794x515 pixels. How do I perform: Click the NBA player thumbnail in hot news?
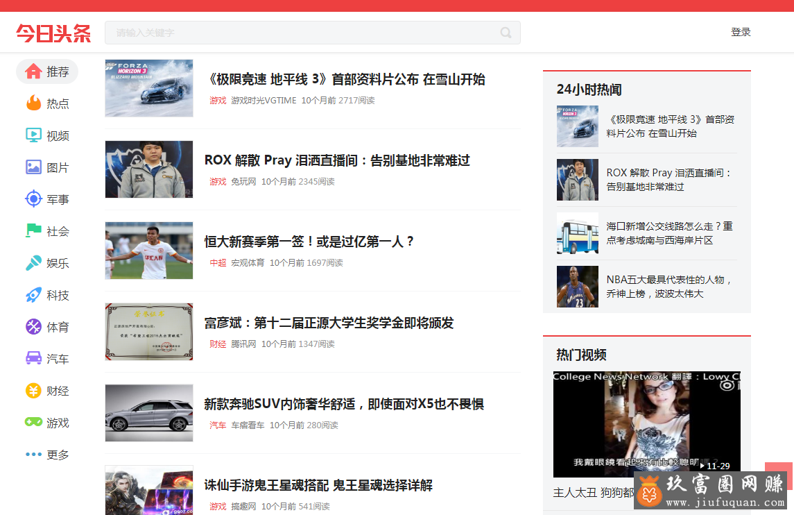coord(577,287)
